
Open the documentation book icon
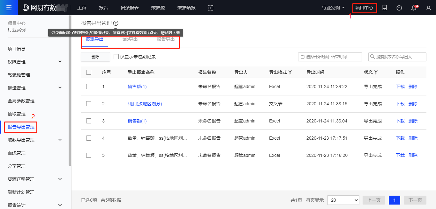tap(385, 8)
